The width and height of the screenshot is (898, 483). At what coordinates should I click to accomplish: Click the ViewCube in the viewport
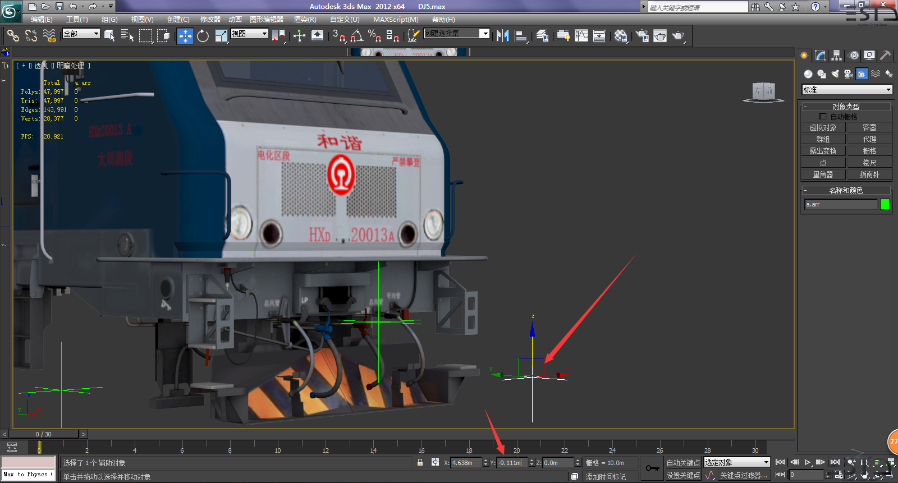click(x=763, y=92)
